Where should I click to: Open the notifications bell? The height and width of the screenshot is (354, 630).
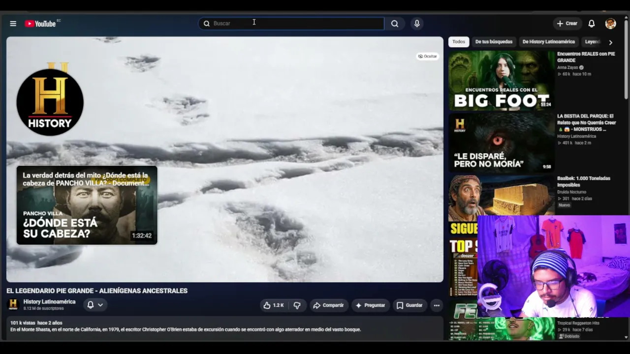pyautogui.click(x=592, y=24)
